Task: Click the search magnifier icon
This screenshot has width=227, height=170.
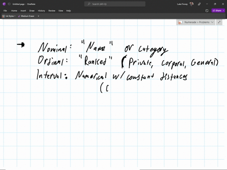Action: coord(89,4)
